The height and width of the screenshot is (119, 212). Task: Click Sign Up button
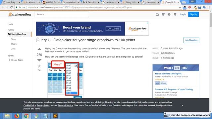click(193, 14)
